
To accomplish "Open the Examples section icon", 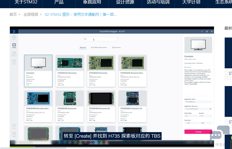I will click(x=14, y=54).
